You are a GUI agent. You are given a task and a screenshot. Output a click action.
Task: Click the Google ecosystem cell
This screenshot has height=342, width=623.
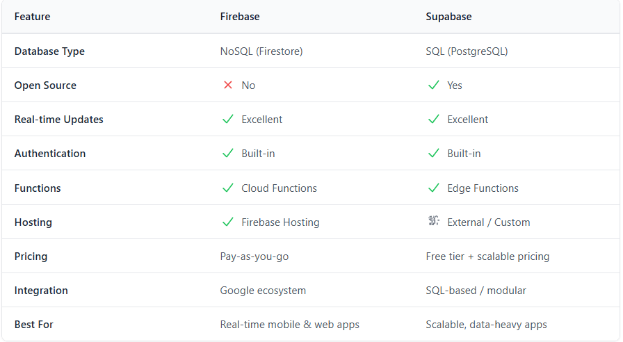pyautogui.click(x=263, y=291)
